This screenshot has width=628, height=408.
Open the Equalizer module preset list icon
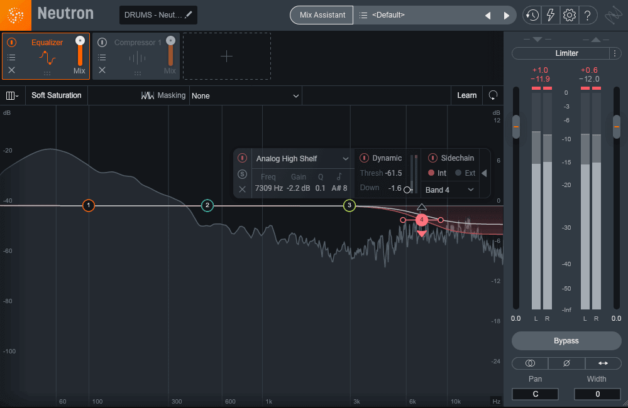coord(11,57)
